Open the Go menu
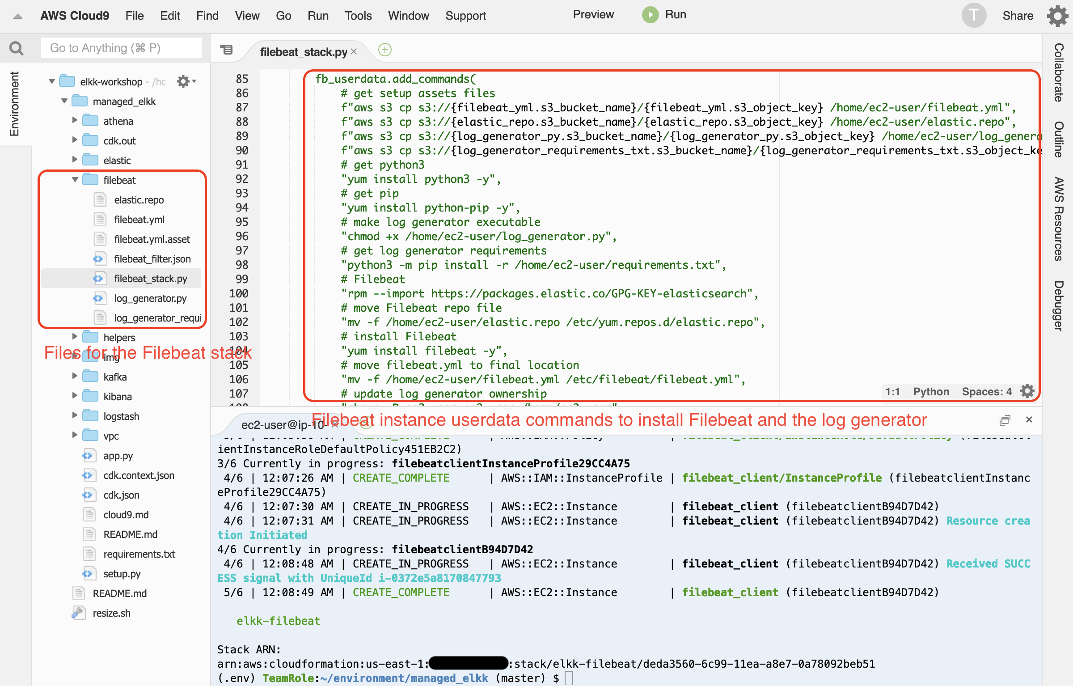1073x686 pixels. 283,16
